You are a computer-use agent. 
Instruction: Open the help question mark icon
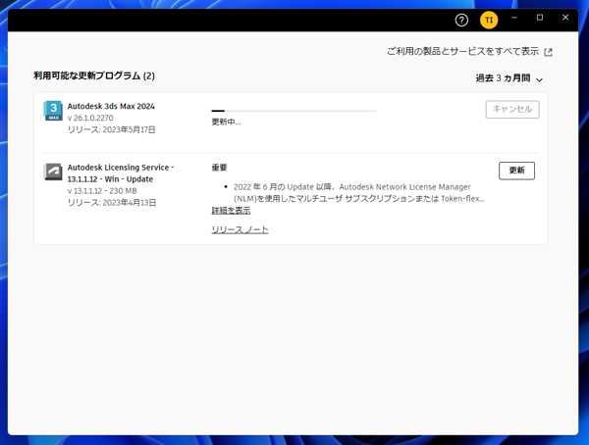click(x=461, y=20)
